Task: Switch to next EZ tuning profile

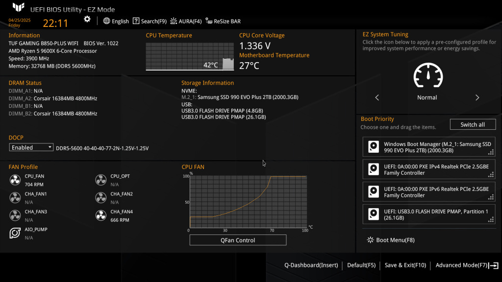Action: coord(477,97)
